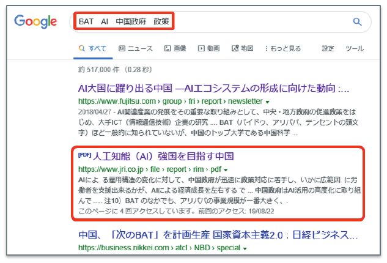Click the magnifier search icon in search box
Screen dimensions: 387x263
point(357,22)
